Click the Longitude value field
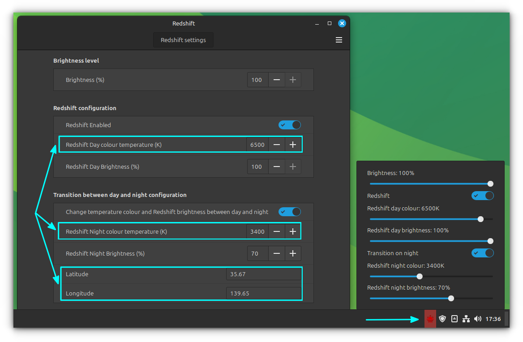 tap(263, 293)
